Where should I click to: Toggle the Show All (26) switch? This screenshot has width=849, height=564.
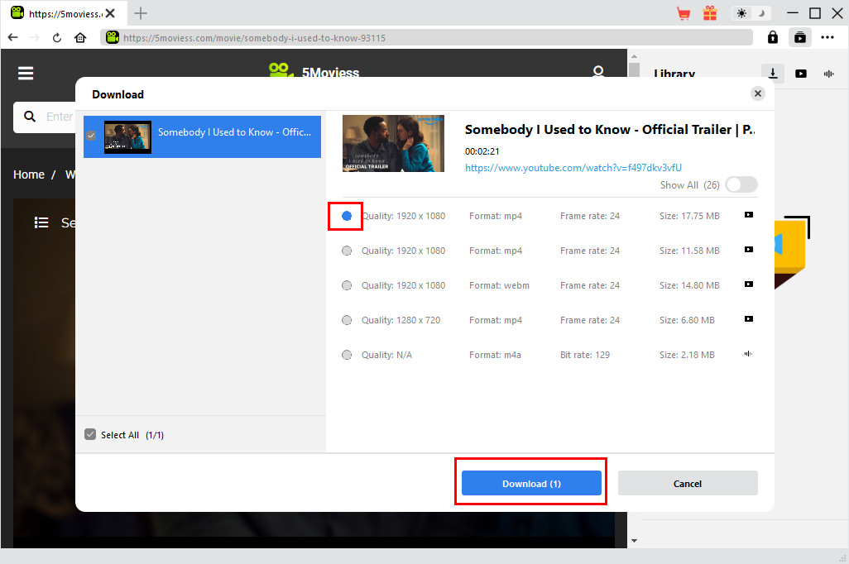[741, 185]
